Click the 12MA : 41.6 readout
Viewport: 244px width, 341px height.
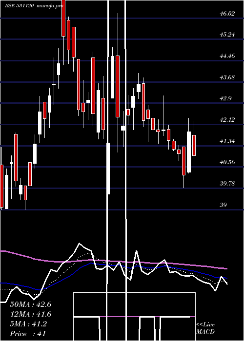[30, 314]
